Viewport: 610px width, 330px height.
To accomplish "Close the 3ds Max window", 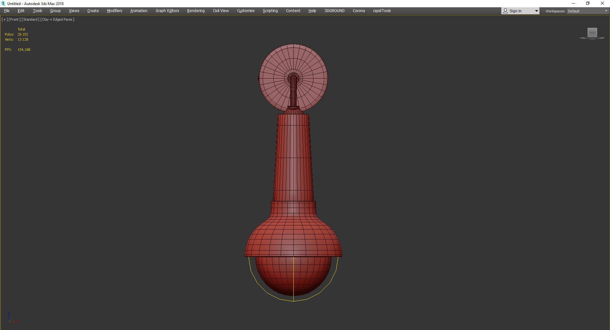I will coord(602,3).
